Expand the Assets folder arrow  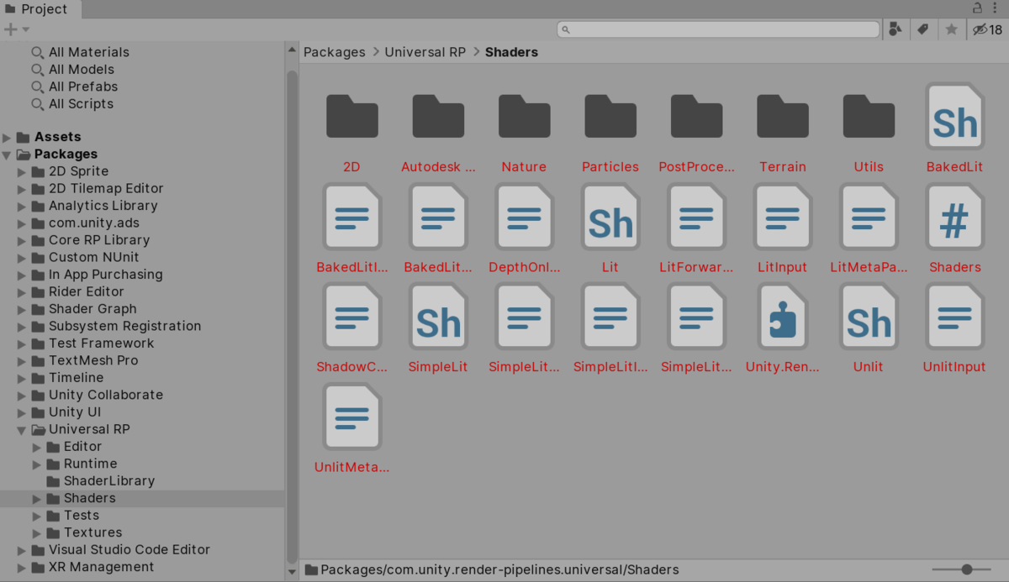pos(8,137)
